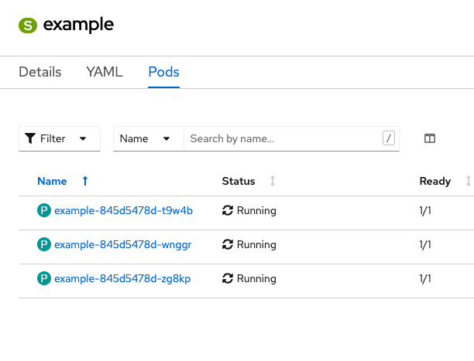Expand the Filter dropdown
Viewport: 474px width, 361px height.
(x=60, y=138)
